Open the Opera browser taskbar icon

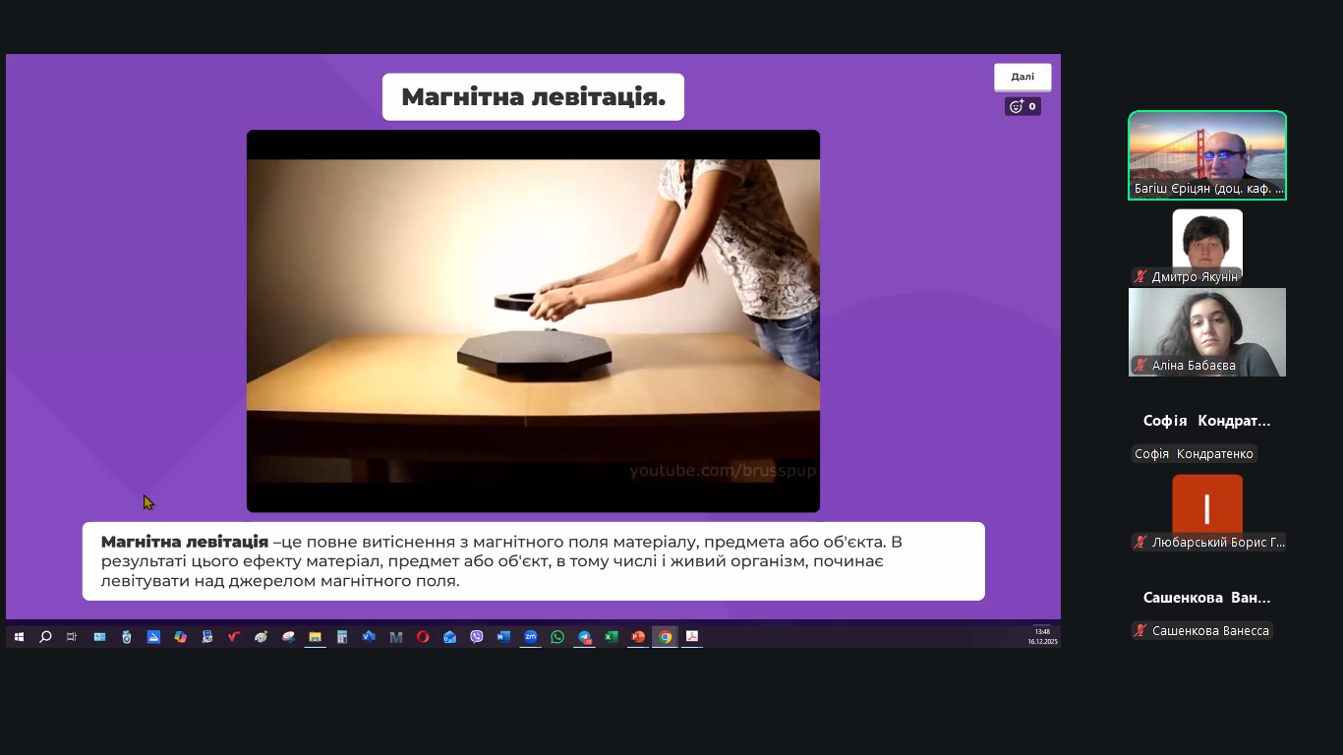(x=423, y=637)
